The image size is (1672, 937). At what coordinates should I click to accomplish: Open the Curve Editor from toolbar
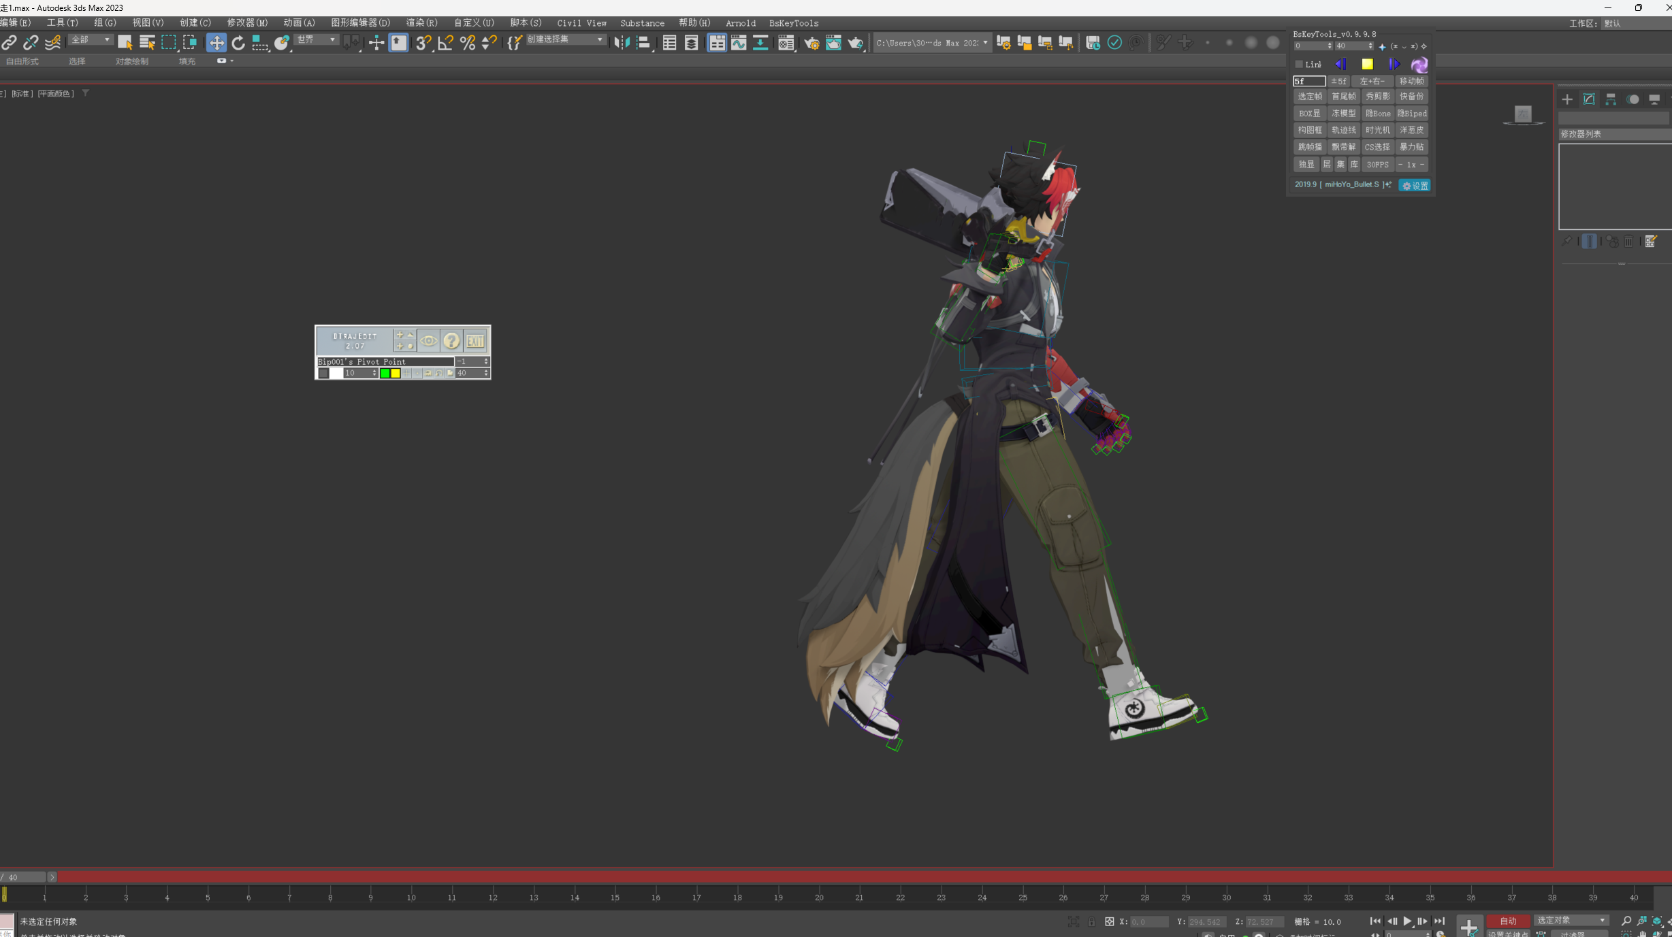click(x=739, y=43)
